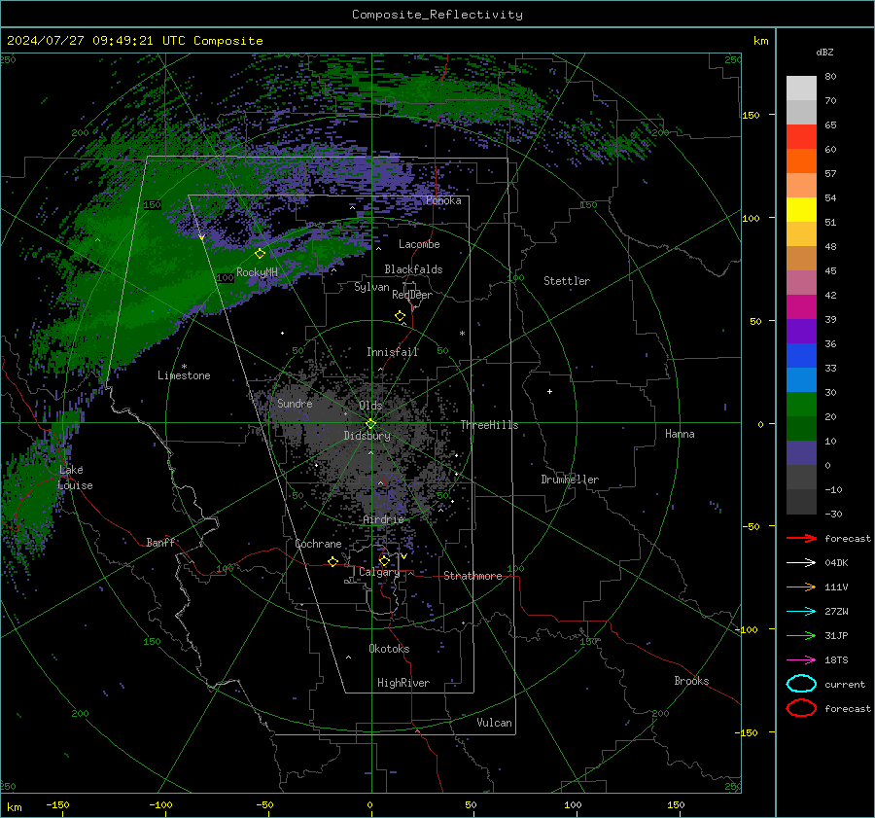Click the RedDeer city label
The image size is (875, 818).
412,295
